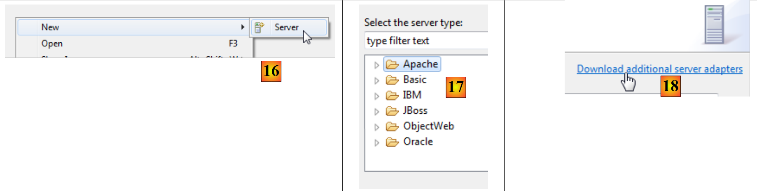Screen dimensions: 757x191
Task: Expand the Oracle tree node arrow
Action: coord(376,143)
